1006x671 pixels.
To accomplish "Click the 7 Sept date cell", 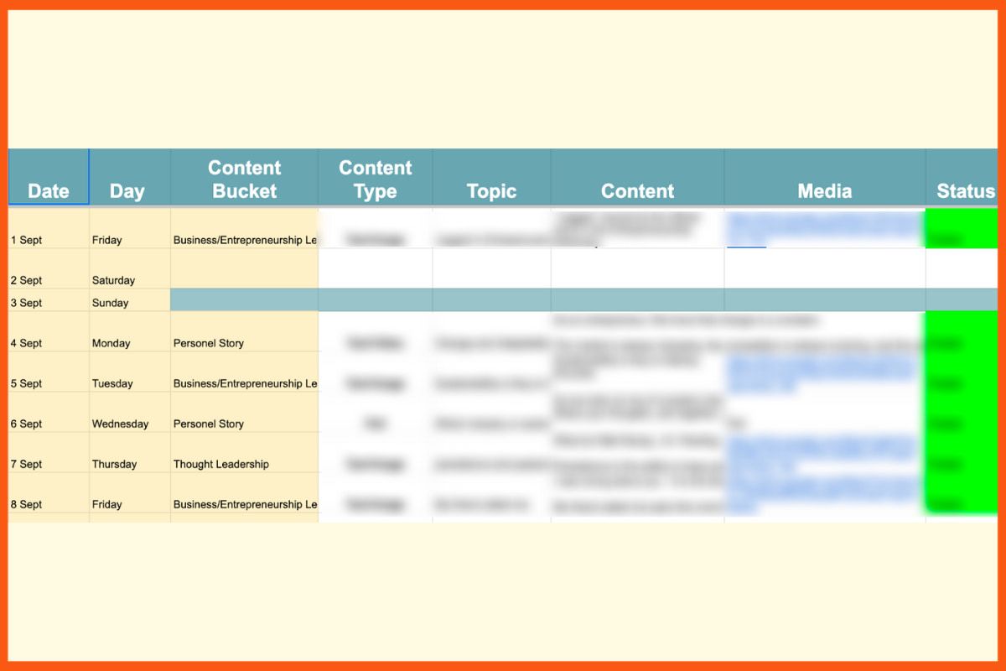I will coord(49,452).
